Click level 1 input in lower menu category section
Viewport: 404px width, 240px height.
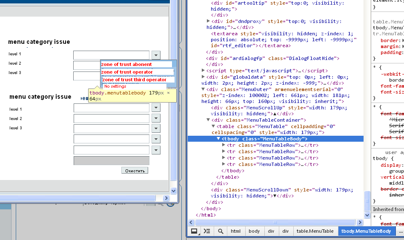(111, 108)
